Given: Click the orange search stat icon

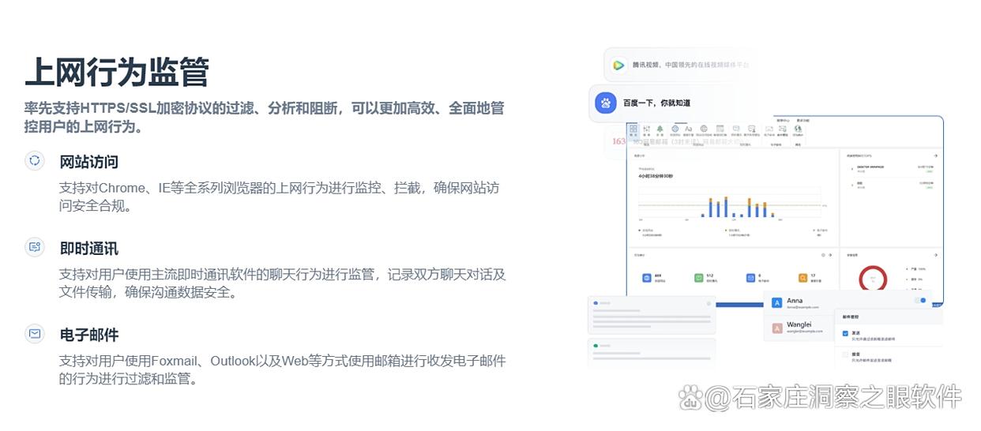Looking at the screenshot, I should 802,278.
